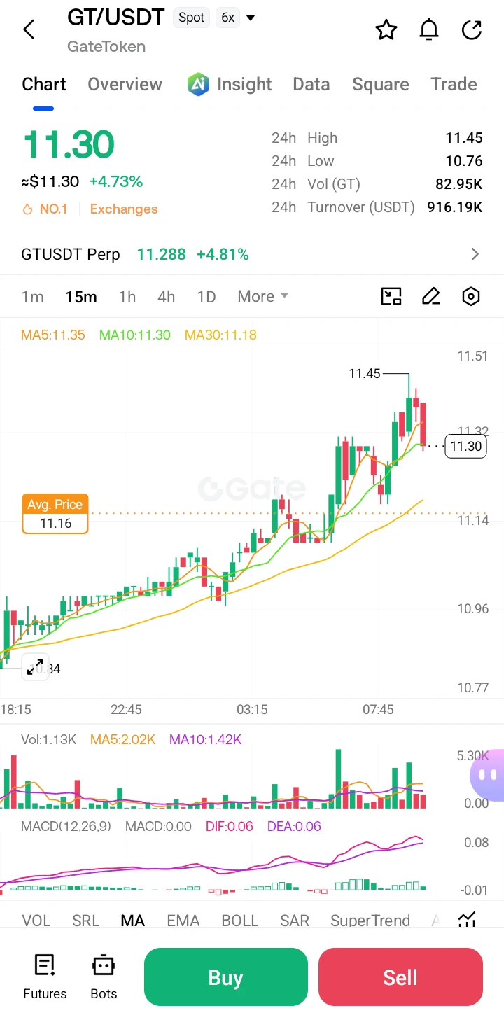
Task: Tap the red Sell button
Action: tap(400, 977)
